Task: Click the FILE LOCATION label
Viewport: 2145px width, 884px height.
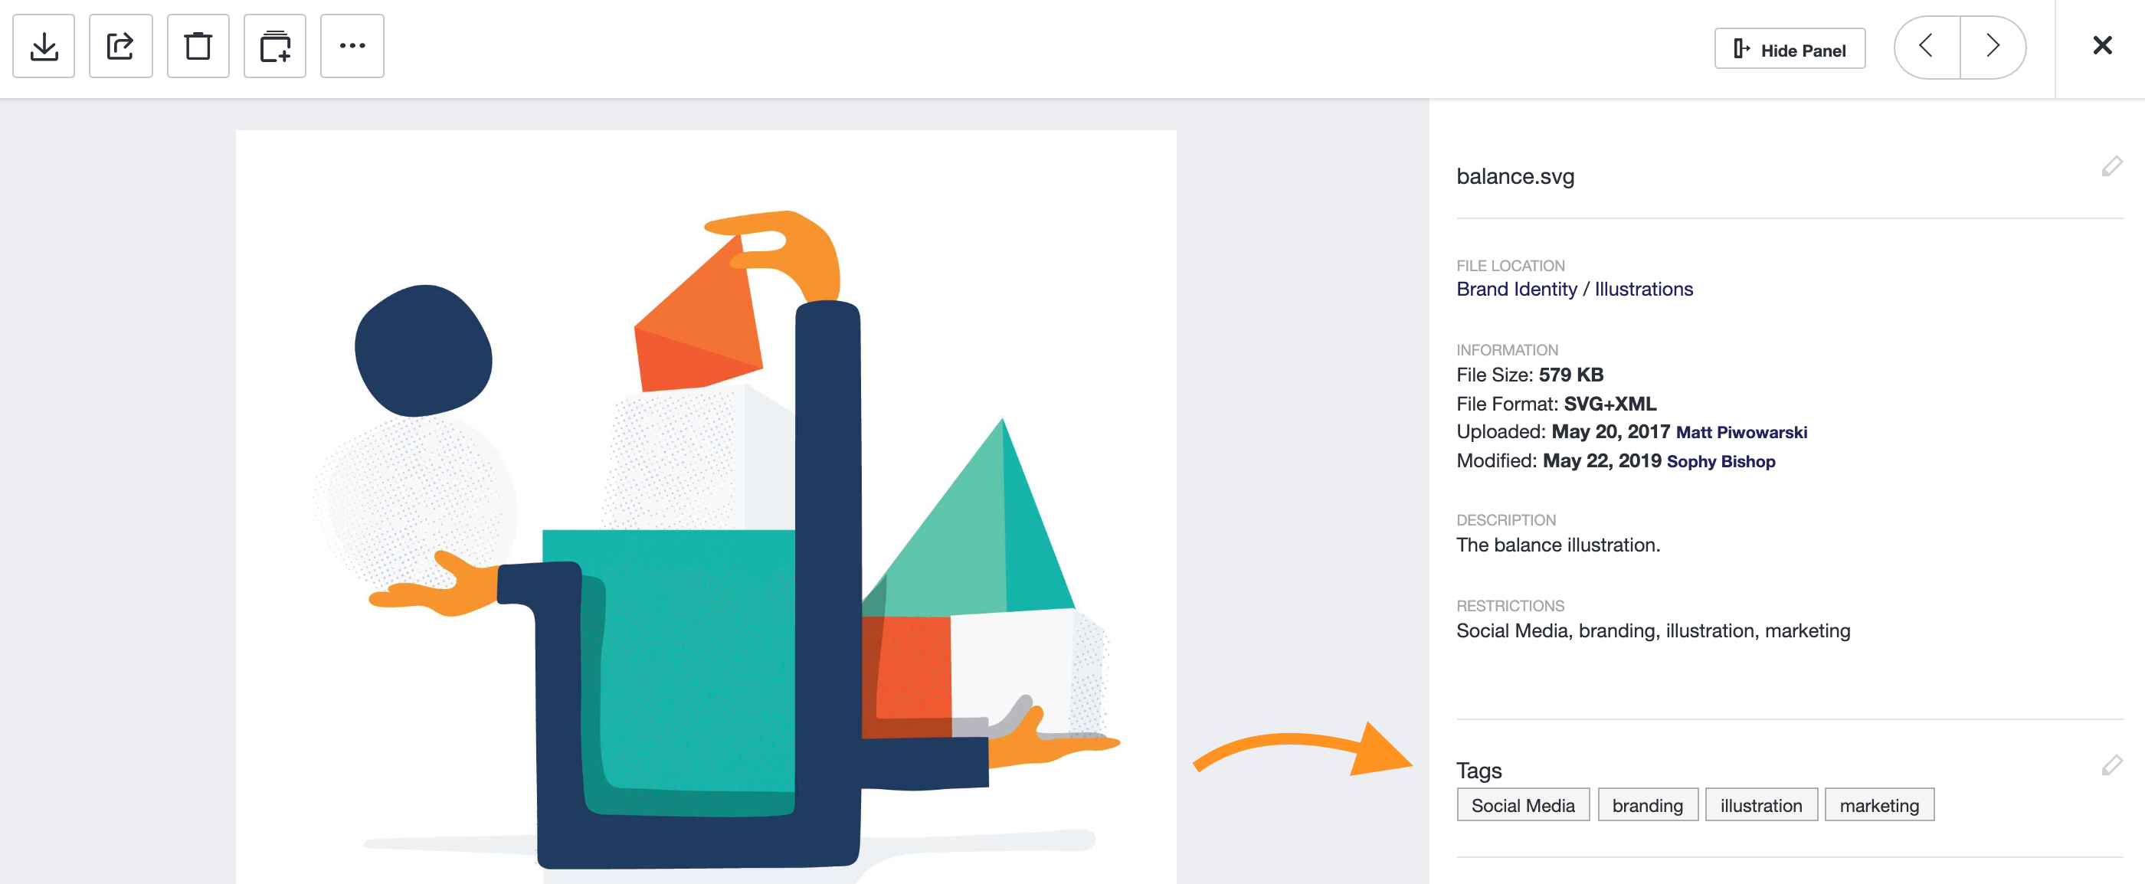Action: pos(1511,266)
